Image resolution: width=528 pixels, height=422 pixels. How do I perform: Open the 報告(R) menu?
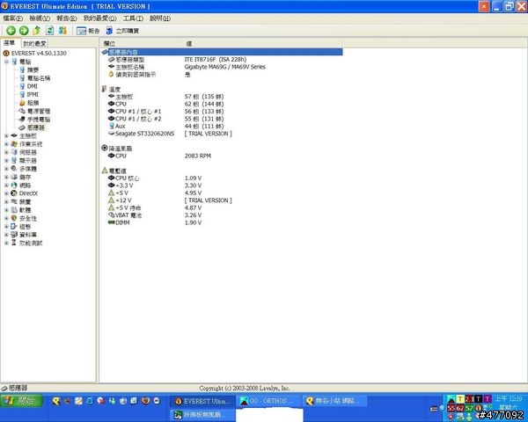coord(67,18)
